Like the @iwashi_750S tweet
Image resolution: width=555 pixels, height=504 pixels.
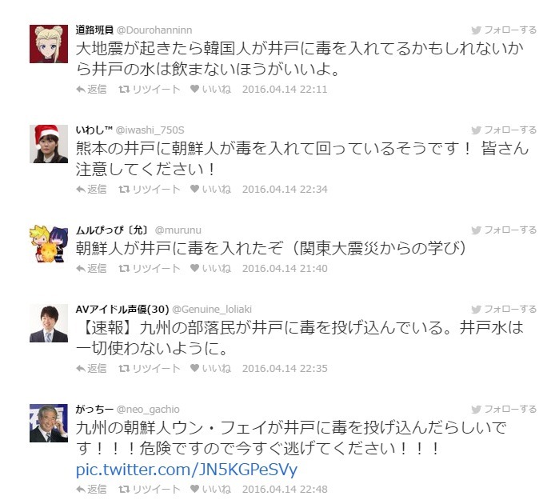(x=210, y=189)
